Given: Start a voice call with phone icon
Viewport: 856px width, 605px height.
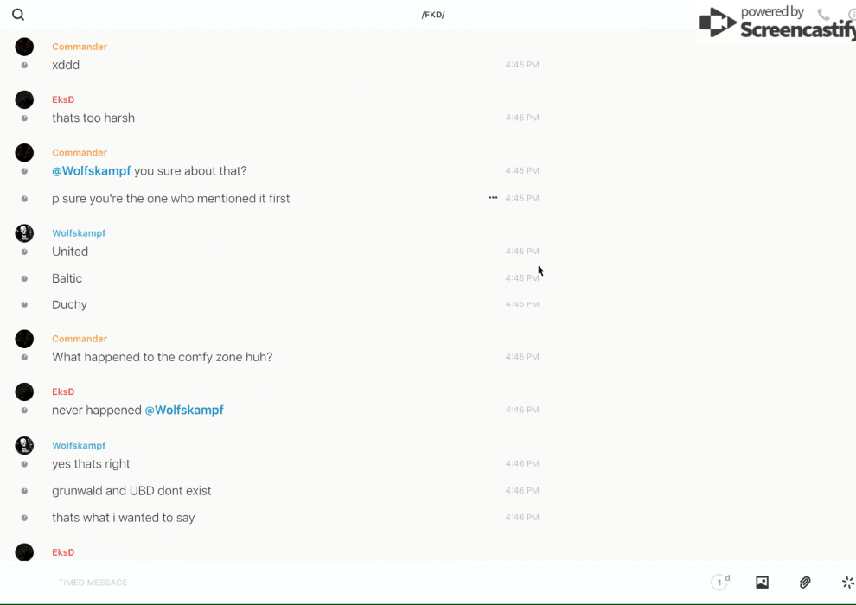Looking at the screenshot, I should [823, 15].
